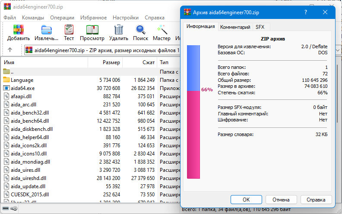
Task: Click the Отмена button
Action: click(281, 200)
